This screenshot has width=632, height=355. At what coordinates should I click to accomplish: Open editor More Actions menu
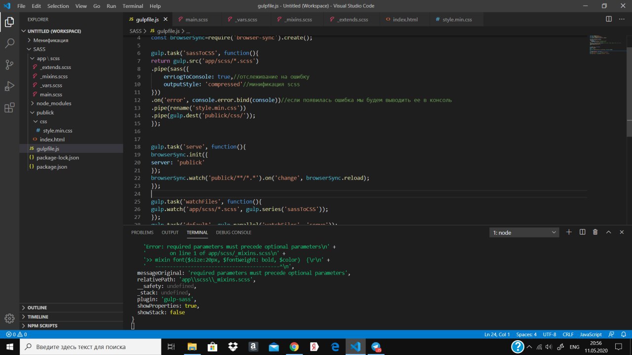tap(622, 19)
